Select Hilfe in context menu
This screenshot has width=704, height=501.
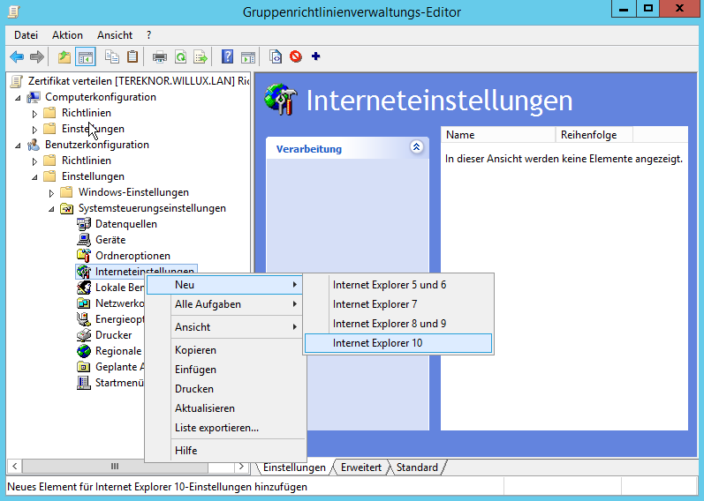click(225, 451)
